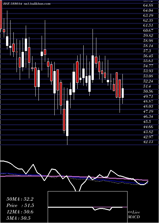Select the 64.04 price axis label
This screenshot has width=159, height=223.
148,11
